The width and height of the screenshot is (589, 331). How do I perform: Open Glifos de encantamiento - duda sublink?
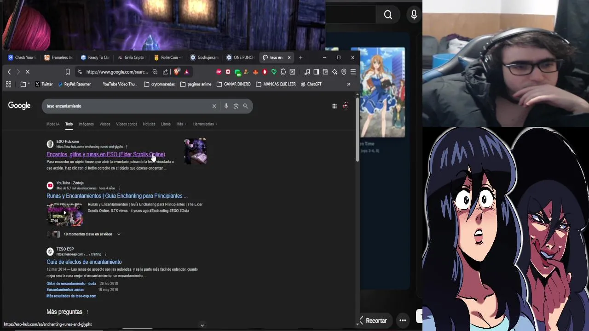[71, 284]
